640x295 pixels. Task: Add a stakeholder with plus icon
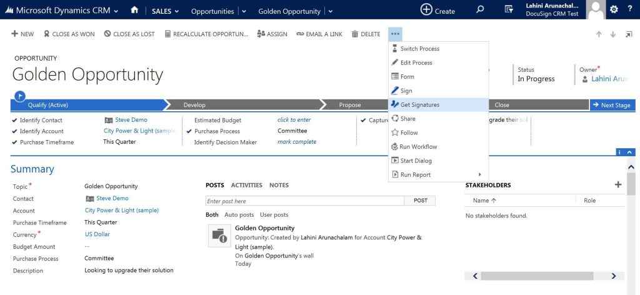click(618, 185)
